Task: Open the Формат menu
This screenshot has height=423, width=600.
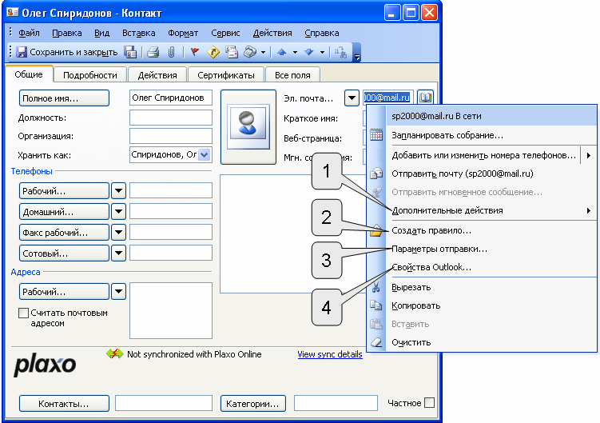Action: (183, 33)
